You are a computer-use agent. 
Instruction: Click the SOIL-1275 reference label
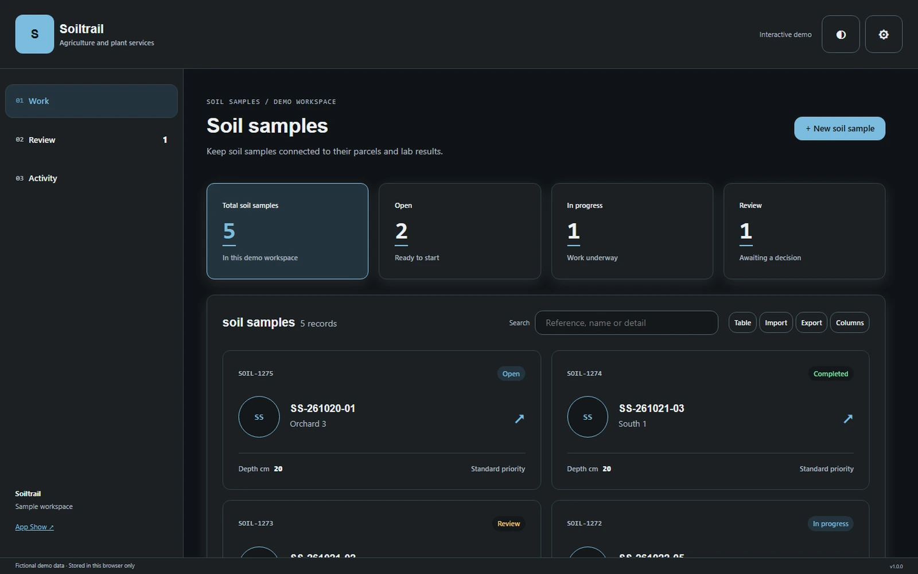(256, 373)
